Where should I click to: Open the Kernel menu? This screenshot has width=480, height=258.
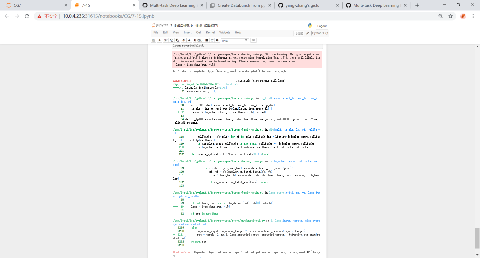210,32
